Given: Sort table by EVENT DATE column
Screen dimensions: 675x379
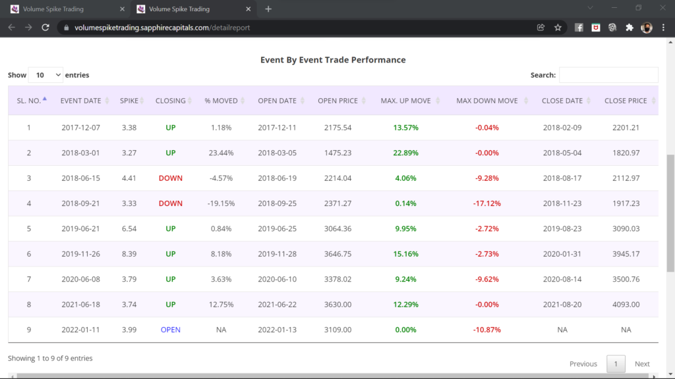Looking at the screenshot, I should click(83, 101).
